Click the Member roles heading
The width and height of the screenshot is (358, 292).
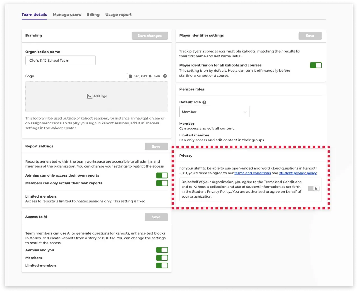click(192, 89)
